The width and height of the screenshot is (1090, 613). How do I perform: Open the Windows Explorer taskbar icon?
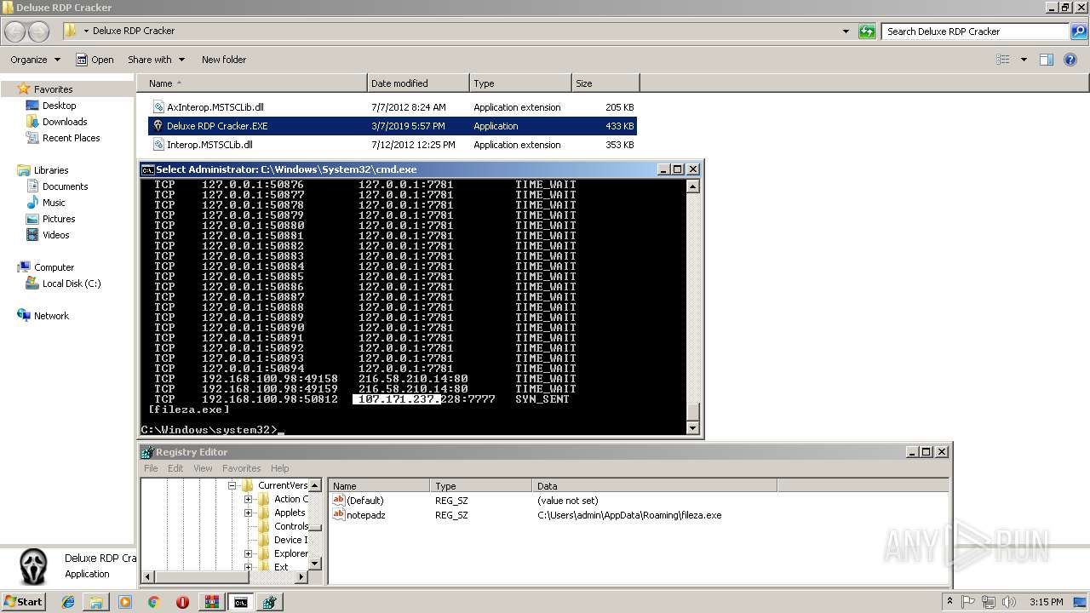[96, 602]
